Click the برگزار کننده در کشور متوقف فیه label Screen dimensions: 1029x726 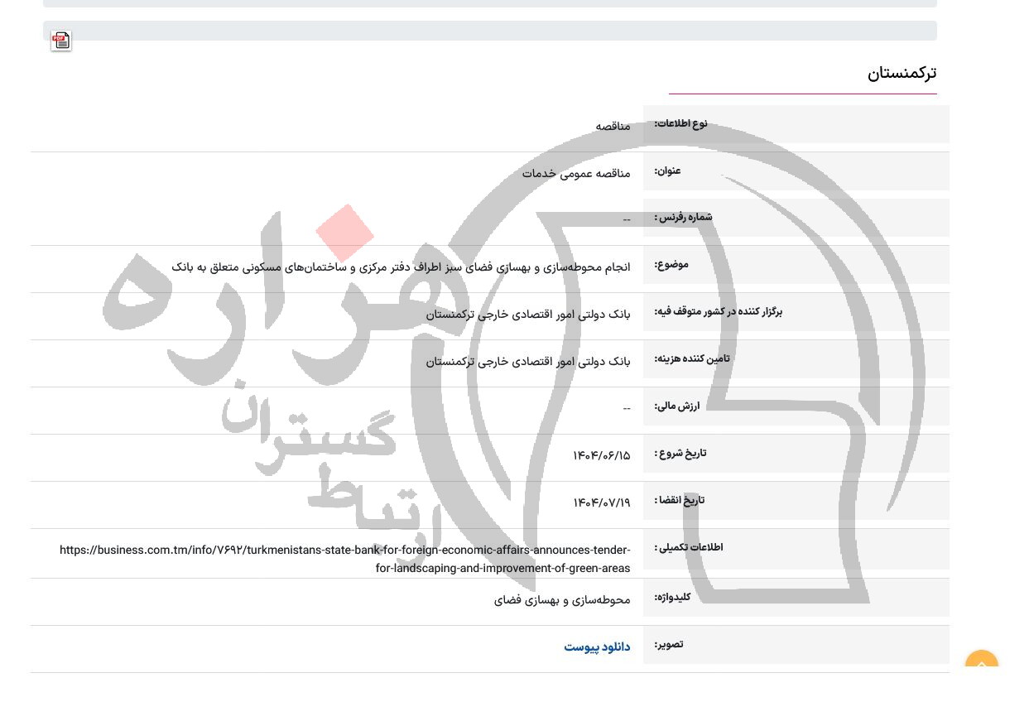click(x=717, y=312)
